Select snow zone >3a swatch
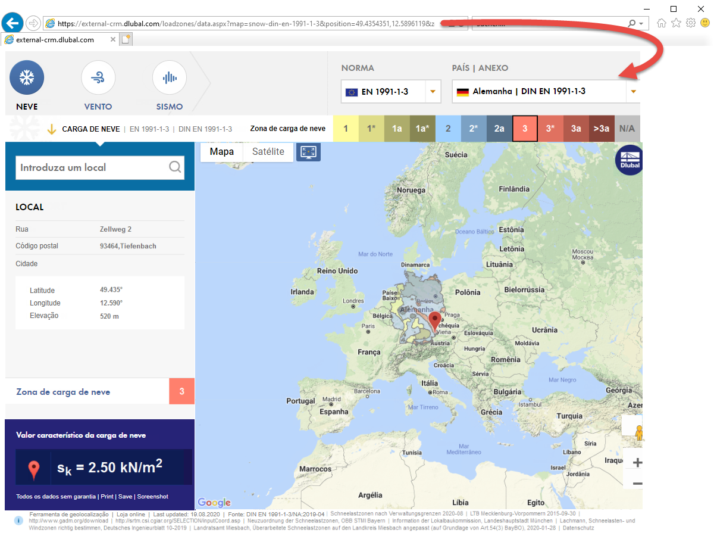Viewport: 714px width, 536px height. tap(602, 129)
